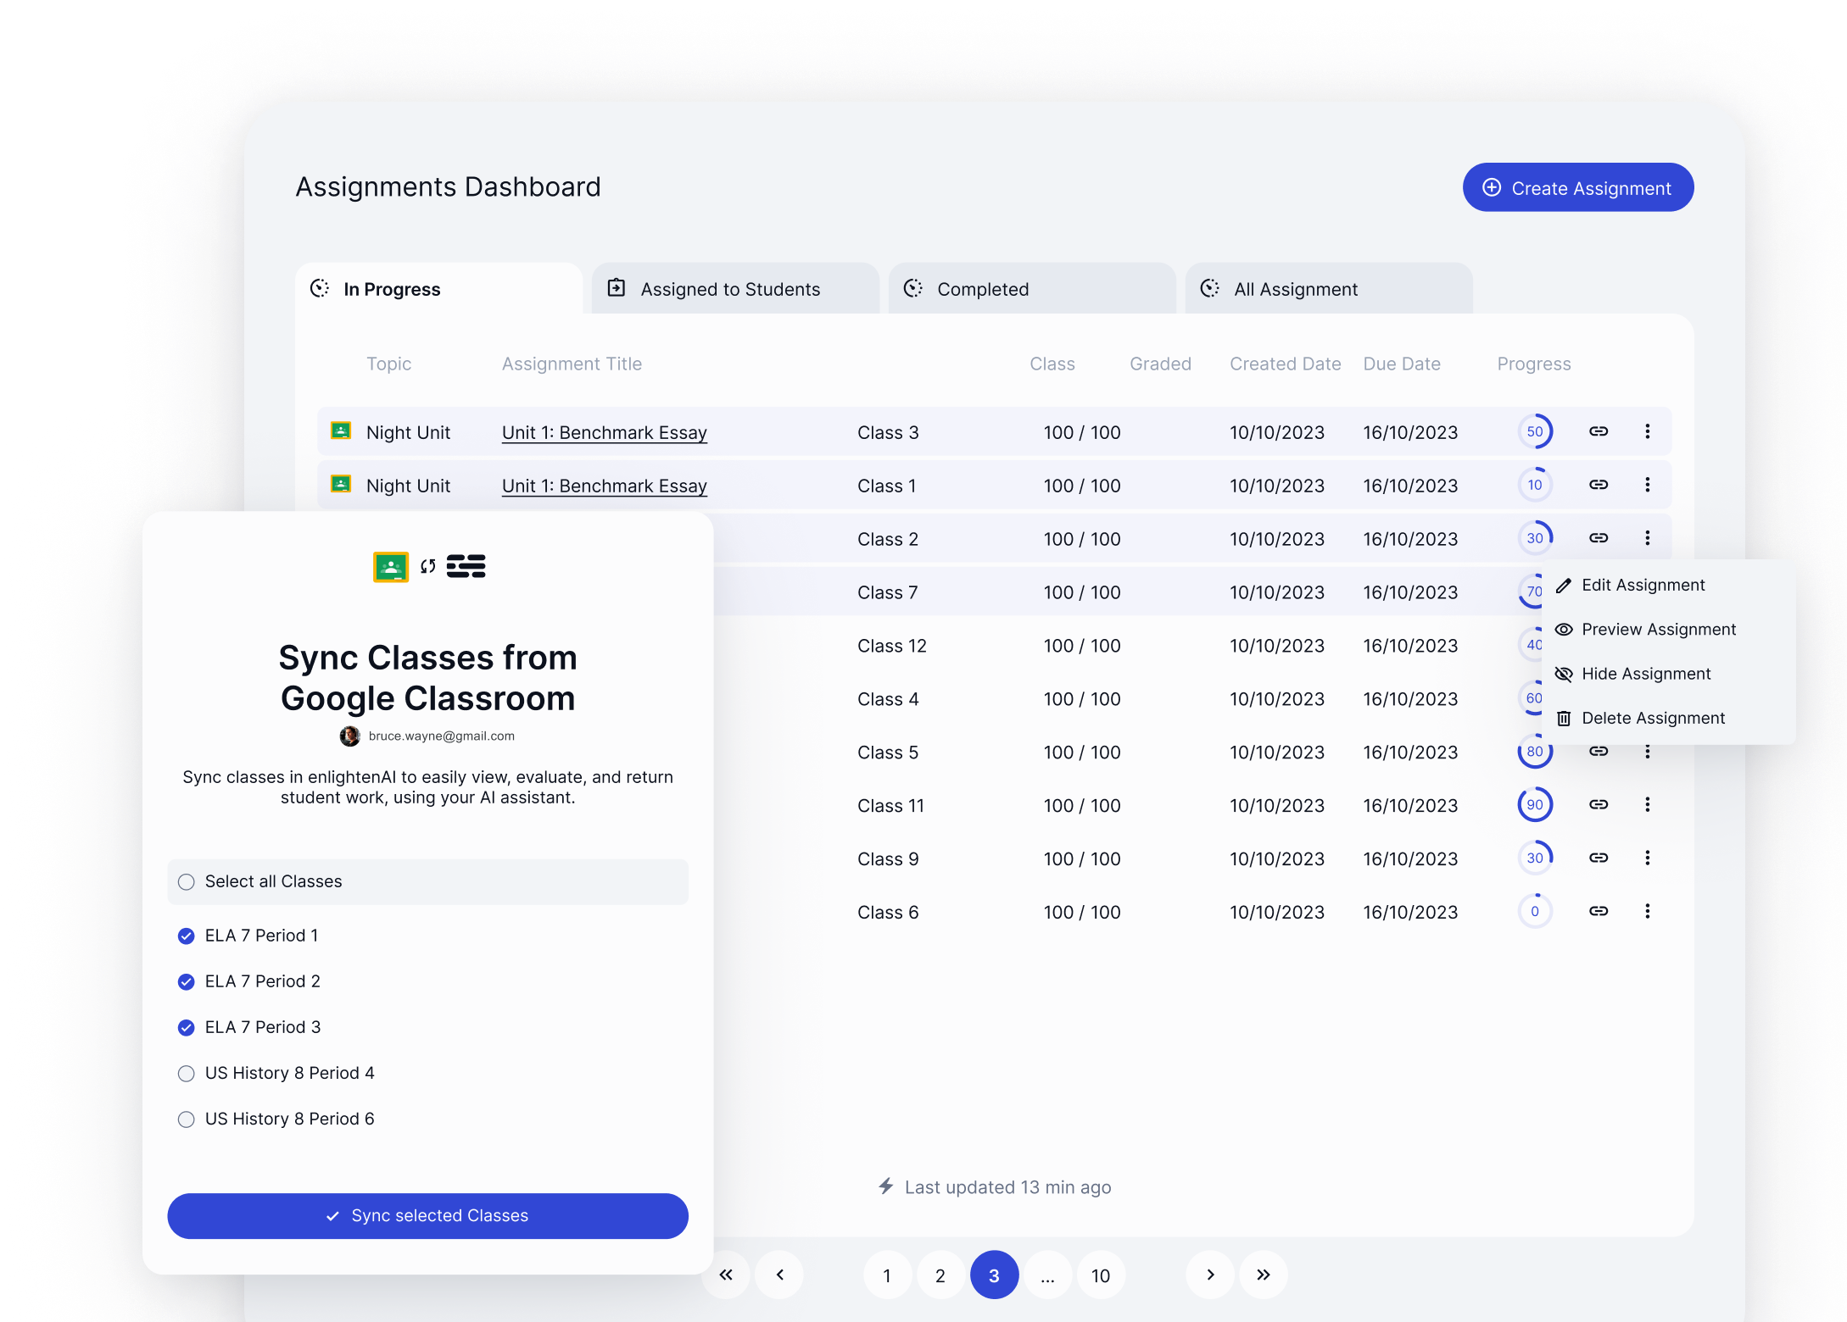Open three-dot menu for Class 9 row
The width and height of the screenshot is (1847, 1322).
1647,858
